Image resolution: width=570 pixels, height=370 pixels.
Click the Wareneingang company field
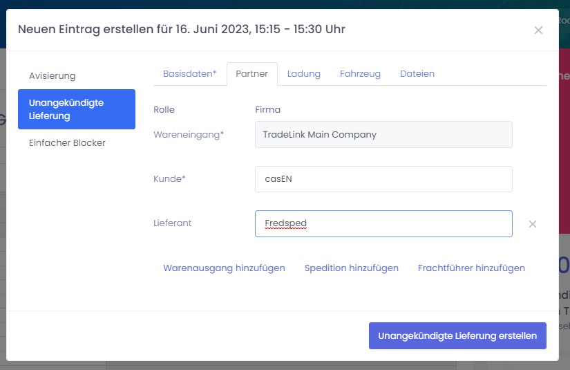coord(383,135)
